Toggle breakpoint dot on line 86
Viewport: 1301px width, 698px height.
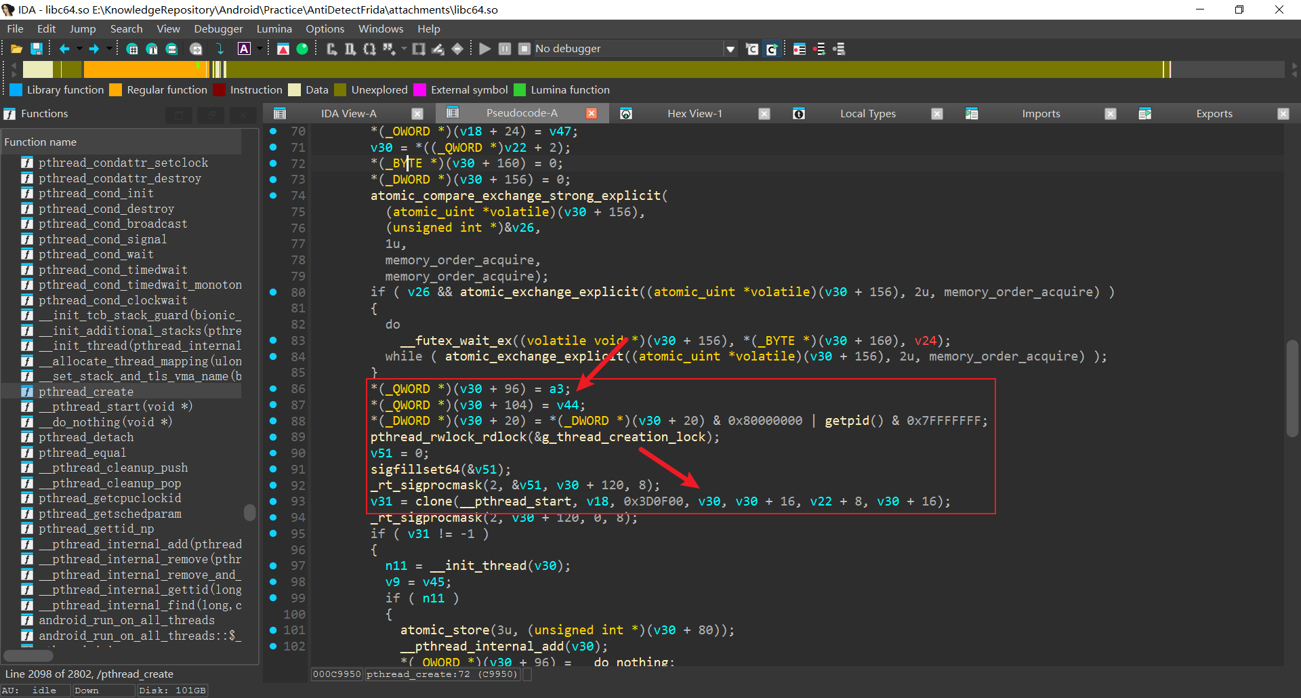(273, 389)
